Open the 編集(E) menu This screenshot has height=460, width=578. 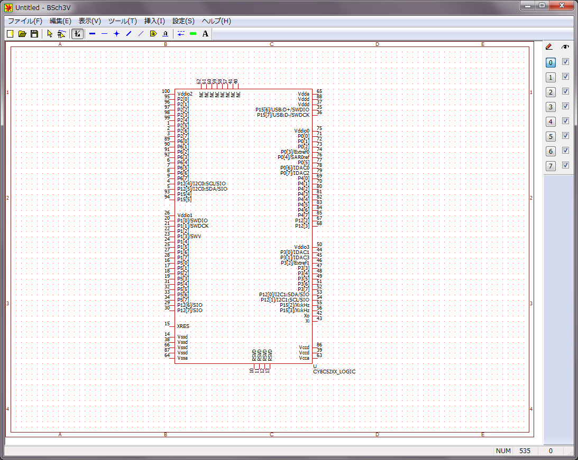click(60, 21)
